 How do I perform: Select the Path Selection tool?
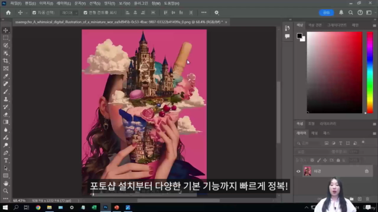click(5, 168)
